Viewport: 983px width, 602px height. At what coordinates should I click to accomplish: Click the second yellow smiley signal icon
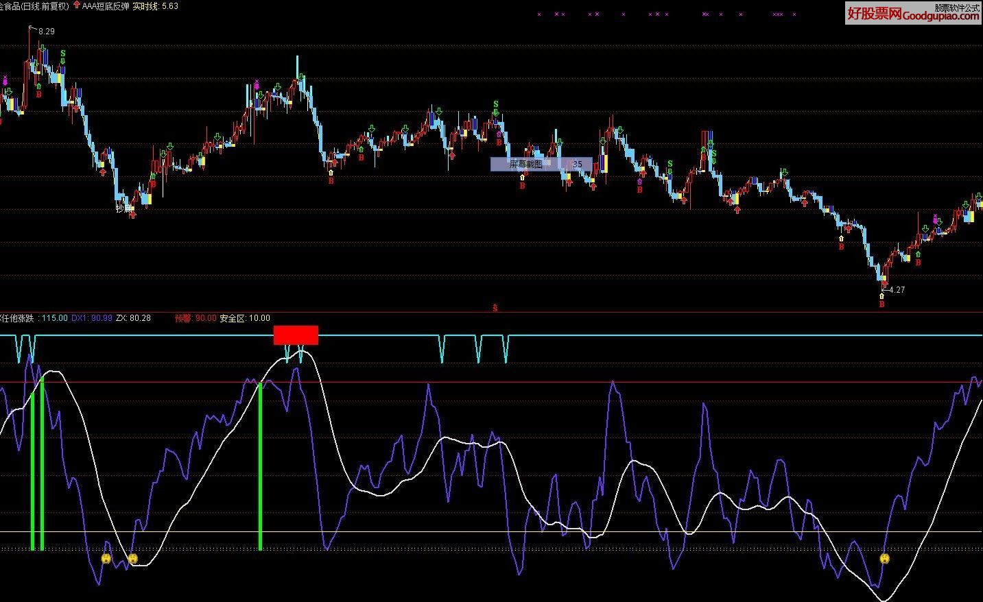(133, 559)
